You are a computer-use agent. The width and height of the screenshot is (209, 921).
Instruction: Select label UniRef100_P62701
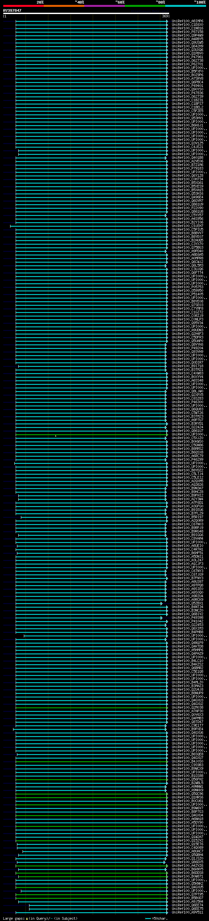(187, 64)
